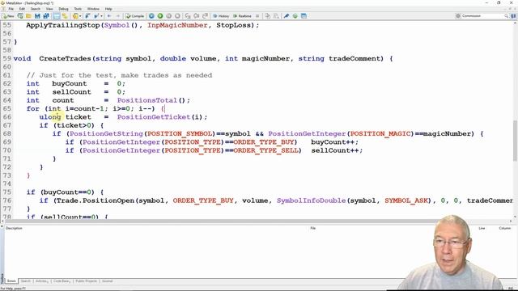Open the dropdown arrow beside insert icon
The height and width of the screenshot is (291, 518).
(80, 16)
